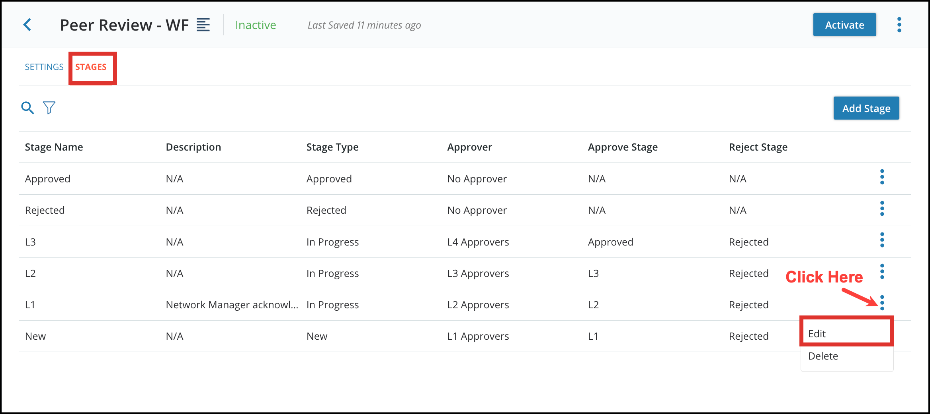Open the header three-dot menu beside Activate
Image resolution: width=930 pixels, height=414 pixels.
[899, 25]
